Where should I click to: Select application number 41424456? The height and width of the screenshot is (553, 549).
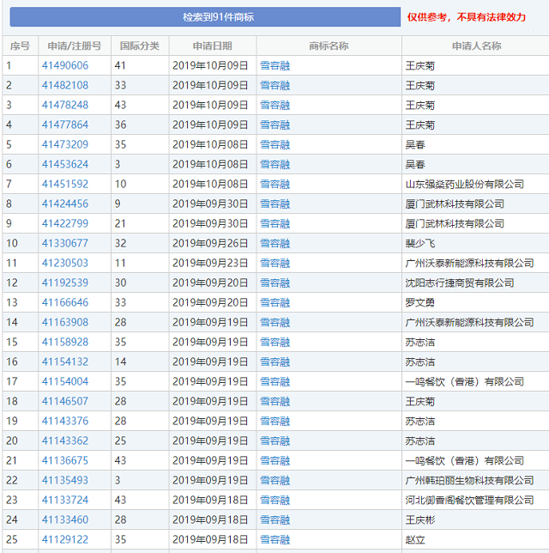coord(65,204)
